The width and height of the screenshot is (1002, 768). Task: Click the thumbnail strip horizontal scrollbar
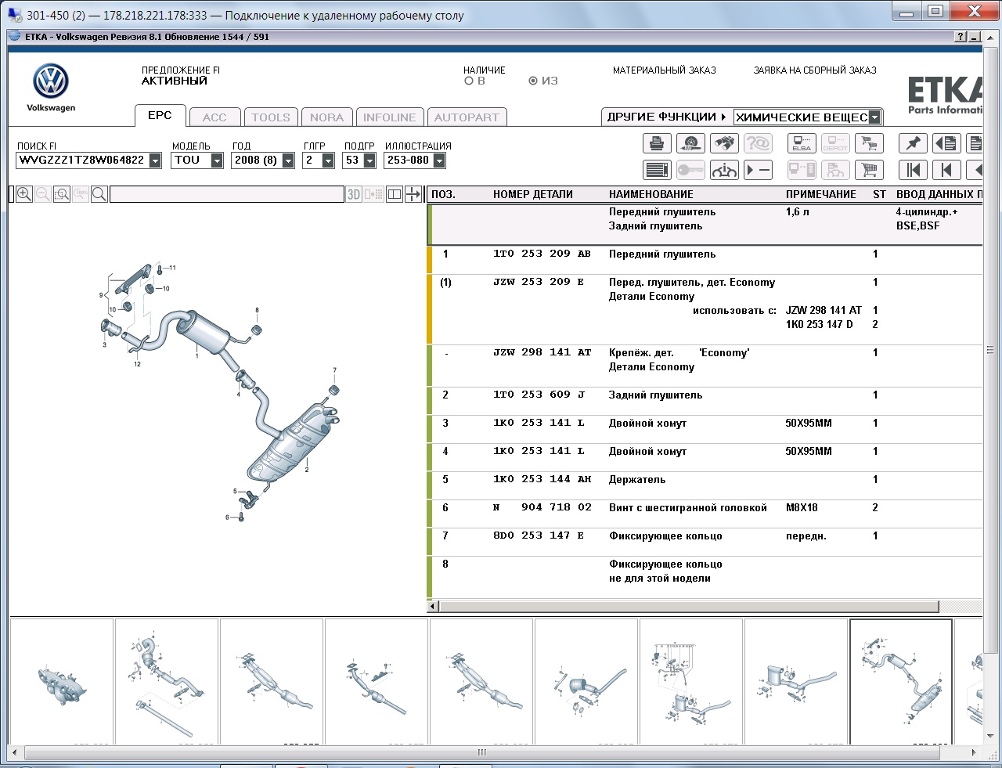pos(481,752)
